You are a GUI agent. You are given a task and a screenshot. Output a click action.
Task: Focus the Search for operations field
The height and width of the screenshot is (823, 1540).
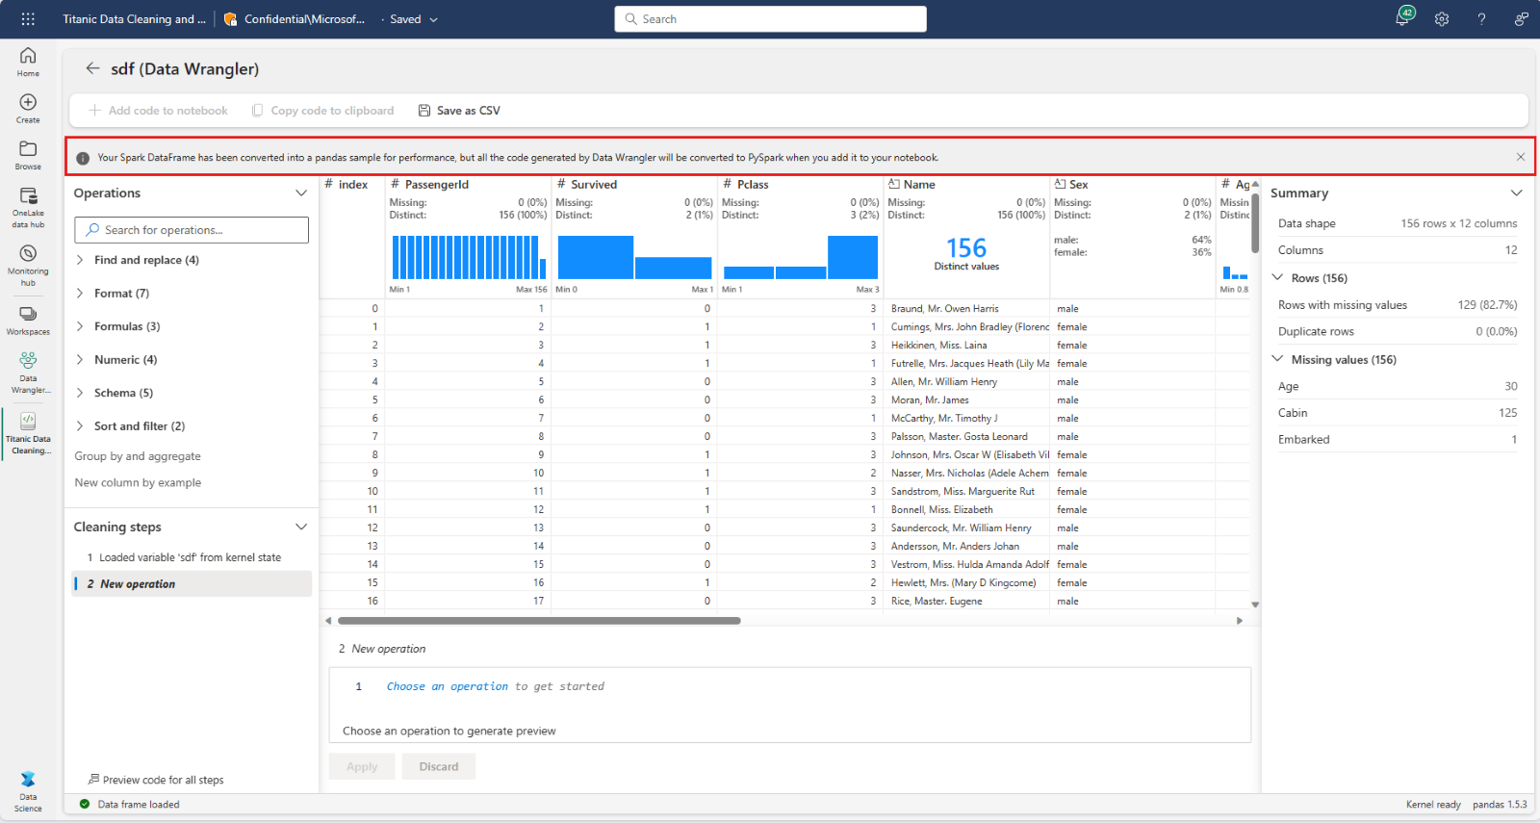(192, 230)
